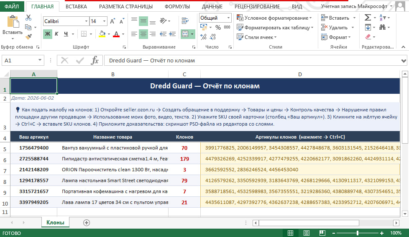Click the AutoSum sigma icon

pyautogui.click(x=368, y=18)
